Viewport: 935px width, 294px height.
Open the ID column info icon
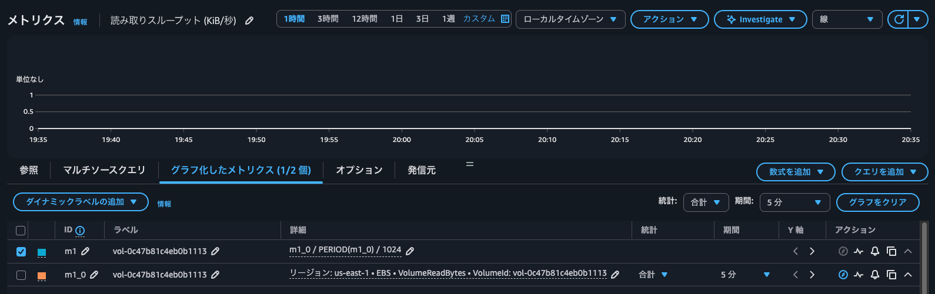tap(80, 231)
